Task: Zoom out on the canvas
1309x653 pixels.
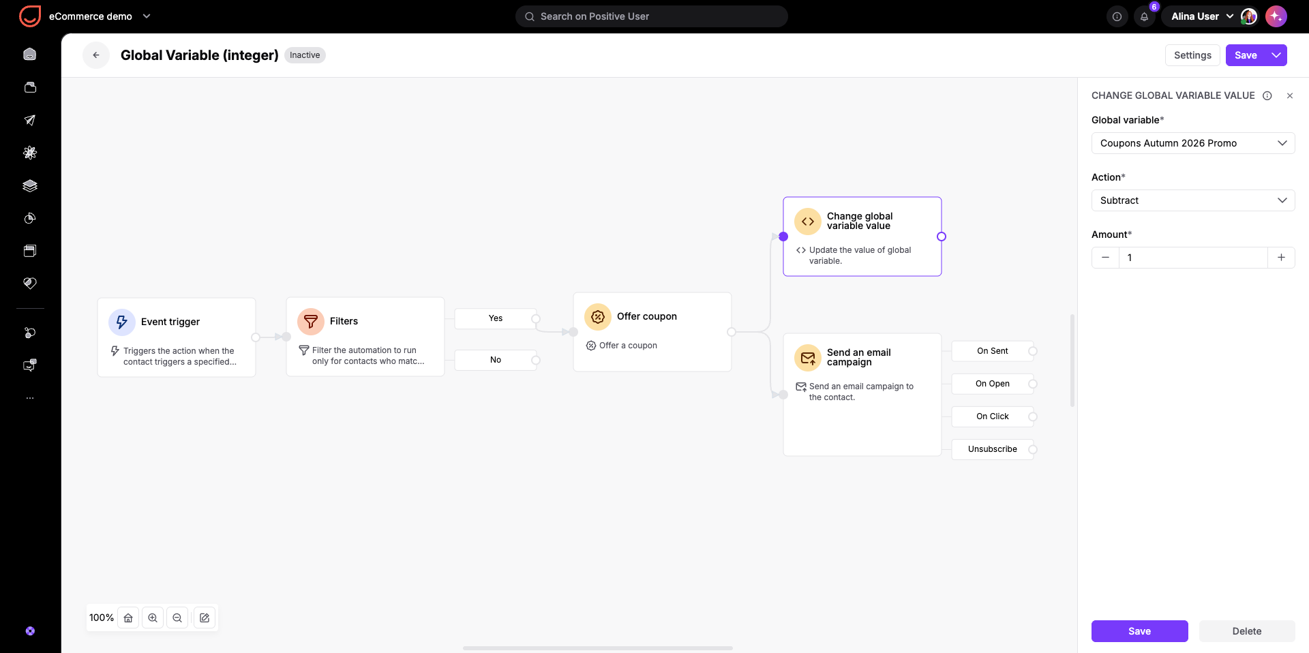Action: (x=177, y=618)
